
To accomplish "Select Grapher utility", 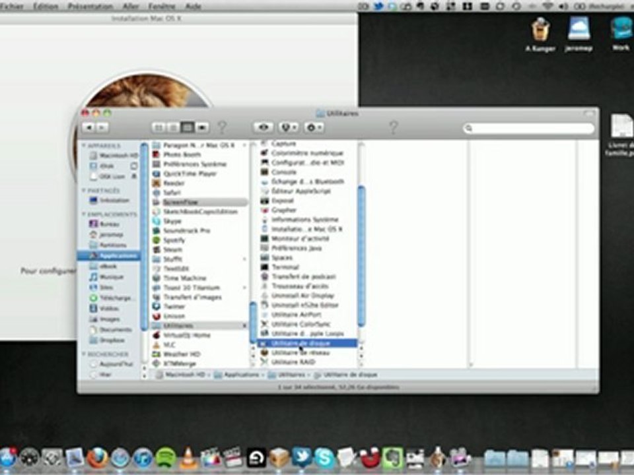I will point(284,210).
